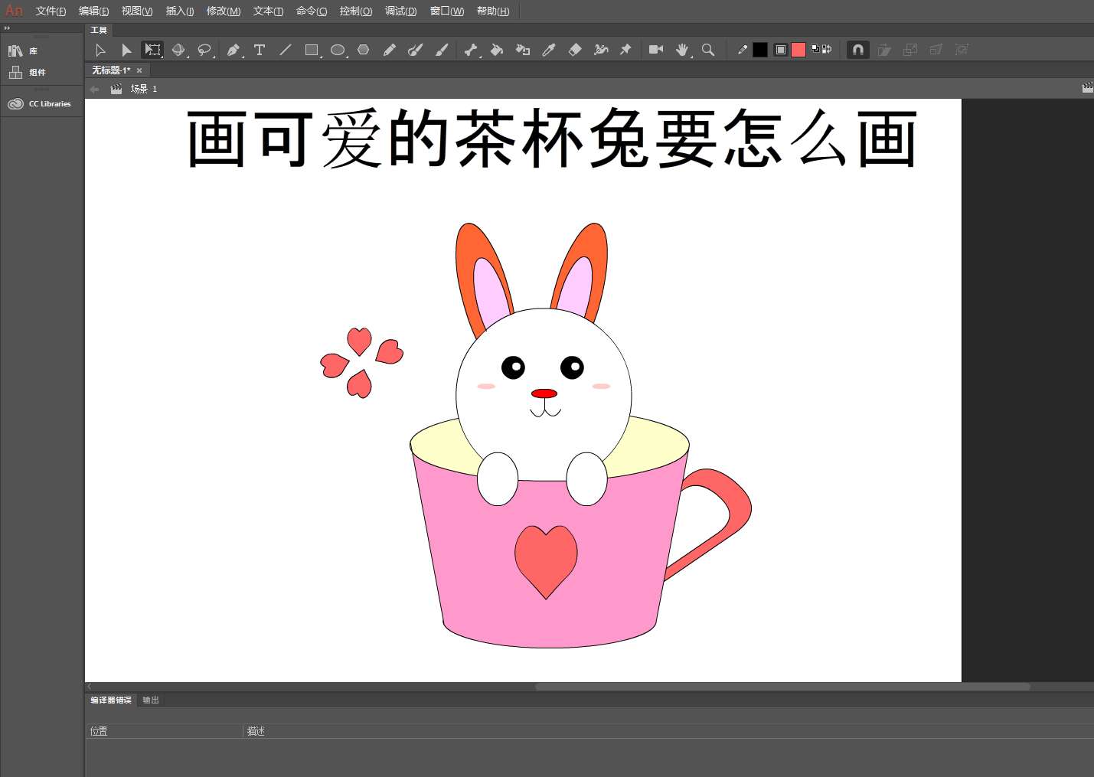Viewport: 1094px width, 777px height.
Task: Open the Text menu
Action: point(268,11)
